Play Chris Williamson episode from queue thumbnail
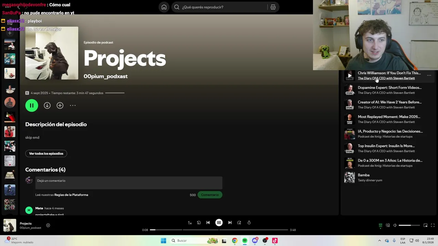 (349, 76)
